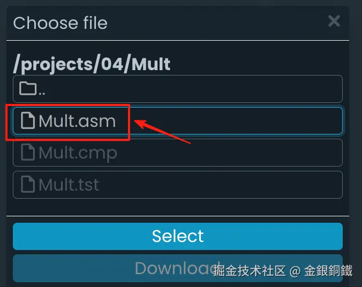Viewport: 362px width, 287px height.
Task: Click the two dots beside folder icon
Action: click(42, 93)
